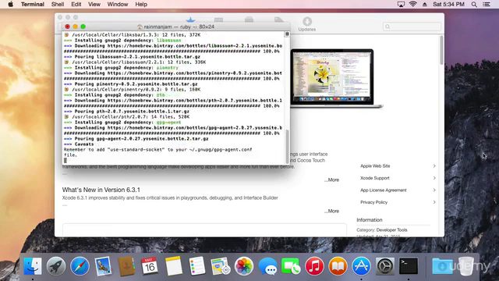Open AirPlay display menu icon
Screen dimensions: 499x281
(401, 5)
